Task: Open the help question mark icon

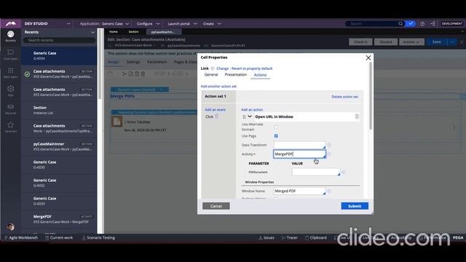Action: pos(422,24)
